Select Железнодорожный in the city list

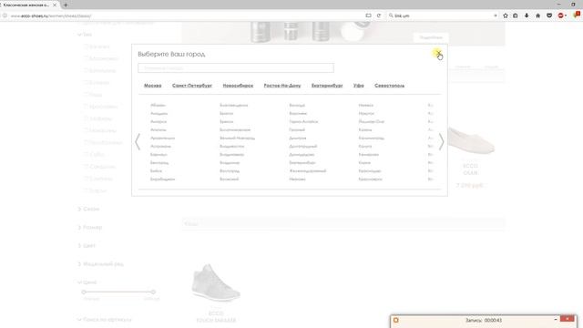[x=308, y=171]
